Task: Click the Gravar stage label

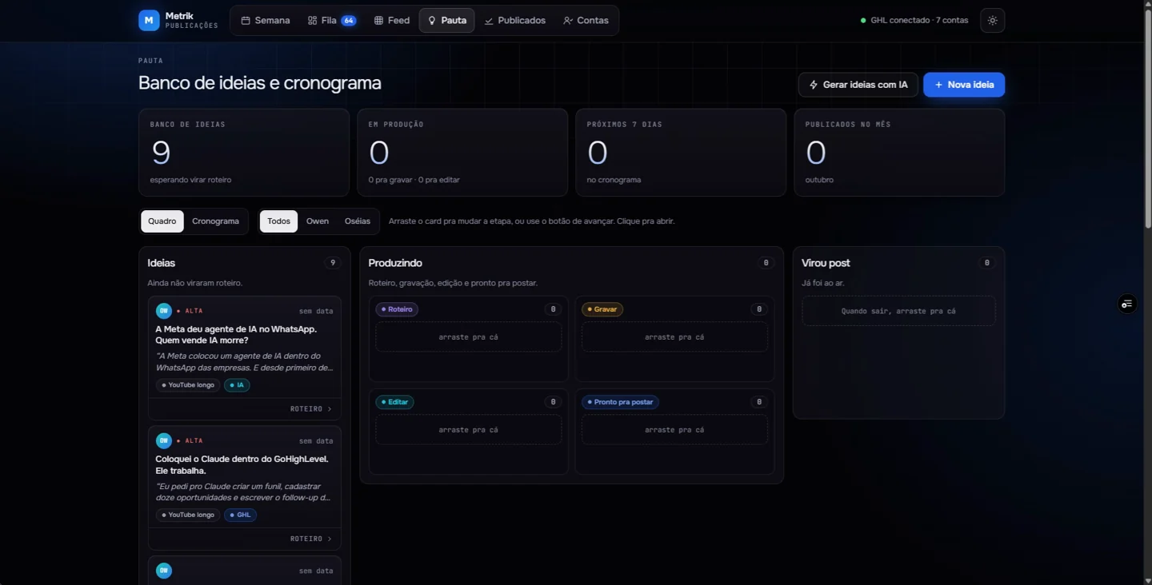Action: pyautogui.click(x=602, y=309)
